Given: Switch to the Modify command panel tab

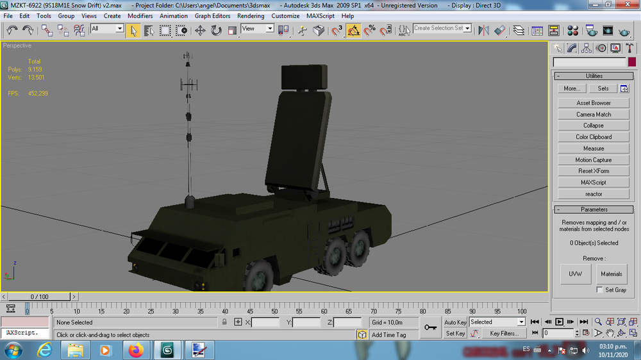Looking at the screenshot, I should click(572, 48).
